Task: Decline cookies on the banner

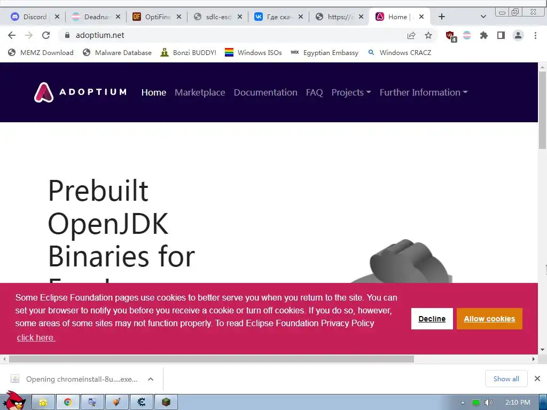Action: click(432, 319)
